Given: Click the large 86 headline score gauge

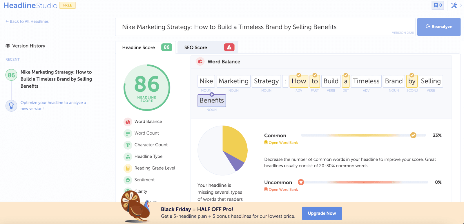Looking at the screenshot, I should (147, 87).
